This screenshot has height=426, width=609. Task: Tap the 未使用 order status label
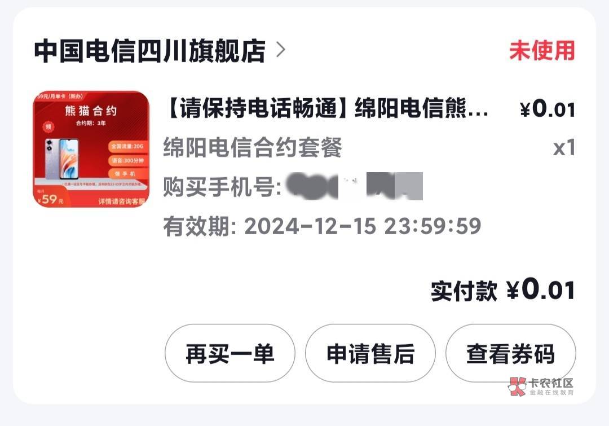click(x=542, y=51)
